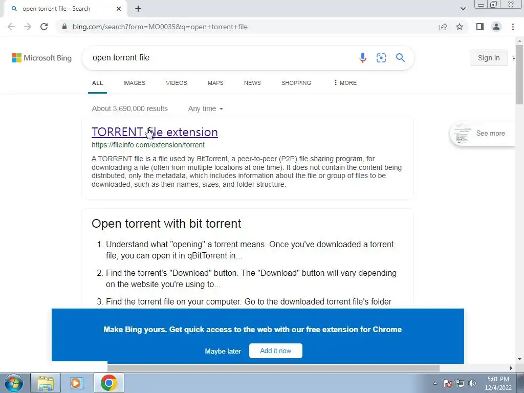Click the See more card
This screenshot has width=524, height=393.
click(x=483, y=134)
